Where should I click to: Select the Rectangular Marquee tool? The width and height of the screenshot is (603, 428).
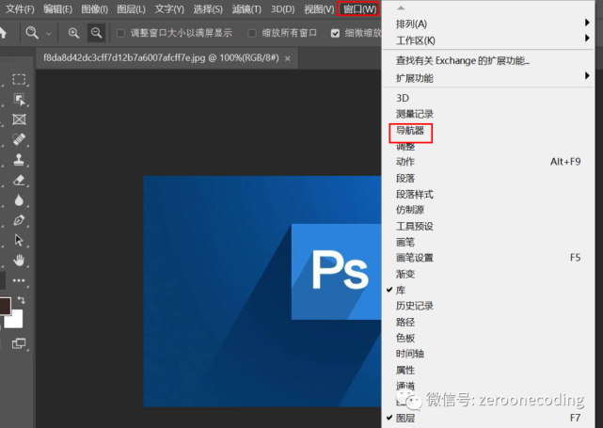19,79
